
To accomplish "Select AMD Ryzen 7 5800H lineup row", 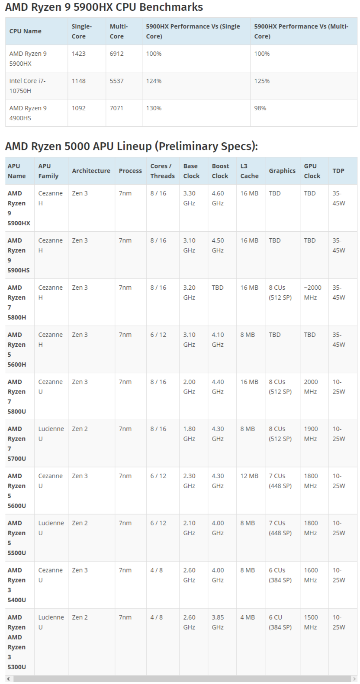I will (x=181, y=302).
